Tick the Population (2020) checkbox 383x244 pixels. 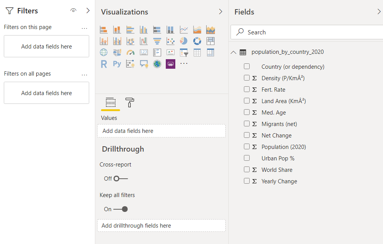(x=247, y=147)
